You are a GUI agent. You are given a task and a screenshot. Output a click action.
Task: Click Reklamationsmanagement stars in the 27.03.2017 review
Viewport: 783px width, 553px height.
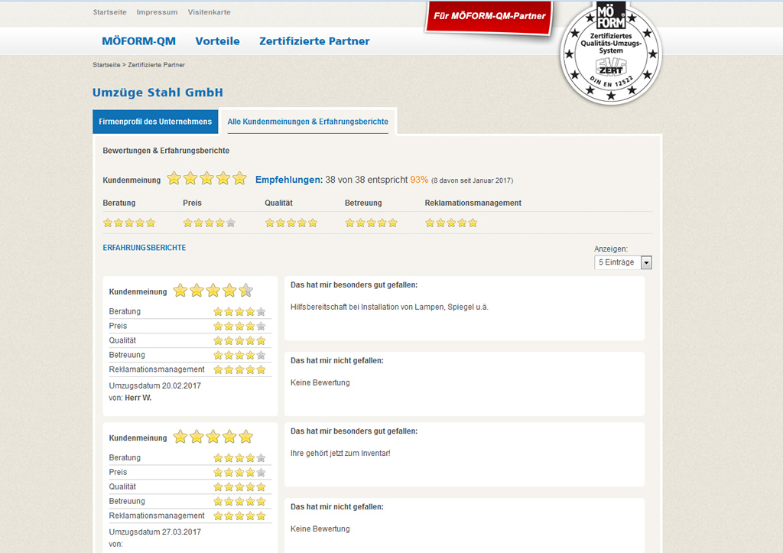239,516
